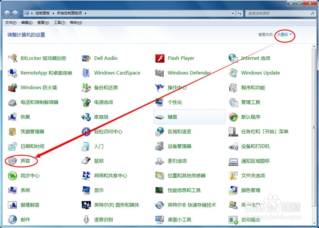The image size is (319, 228).
Task: Click the Back navigation button
Action: pyautogui.click(x=7, y=14)
